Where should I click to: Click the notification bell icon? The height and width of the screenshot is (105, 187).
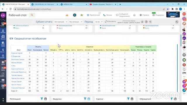coord(134,15)
